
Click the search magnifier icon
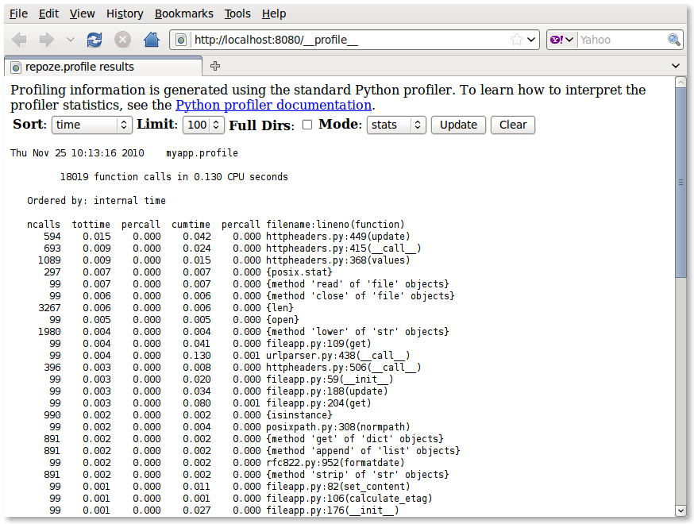coord(673,40)
